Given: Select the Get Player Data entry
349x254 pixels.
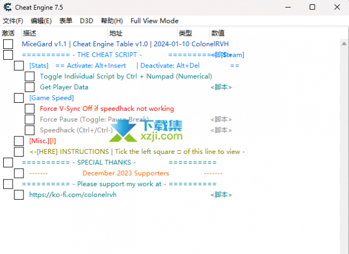Looking at the screenshot, I should (64, 87).
